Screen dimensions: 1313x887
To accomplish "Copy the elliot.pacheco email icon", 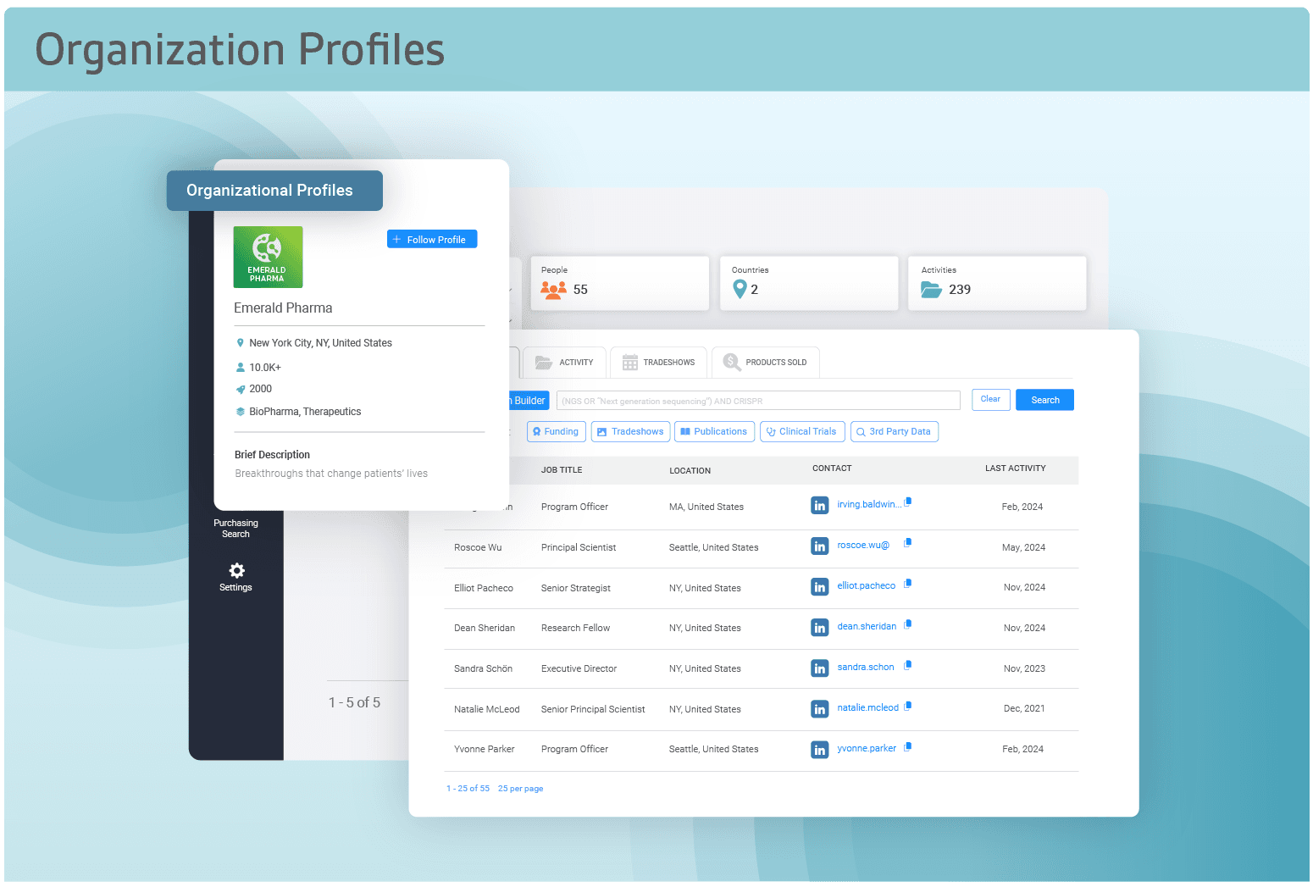I will coord(908,583).
